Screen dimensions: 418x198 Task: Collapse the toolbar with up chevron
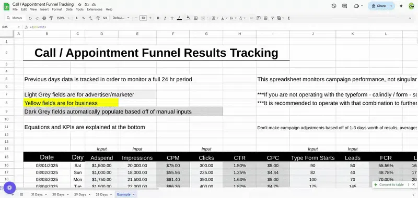click(x=410, y=18)
